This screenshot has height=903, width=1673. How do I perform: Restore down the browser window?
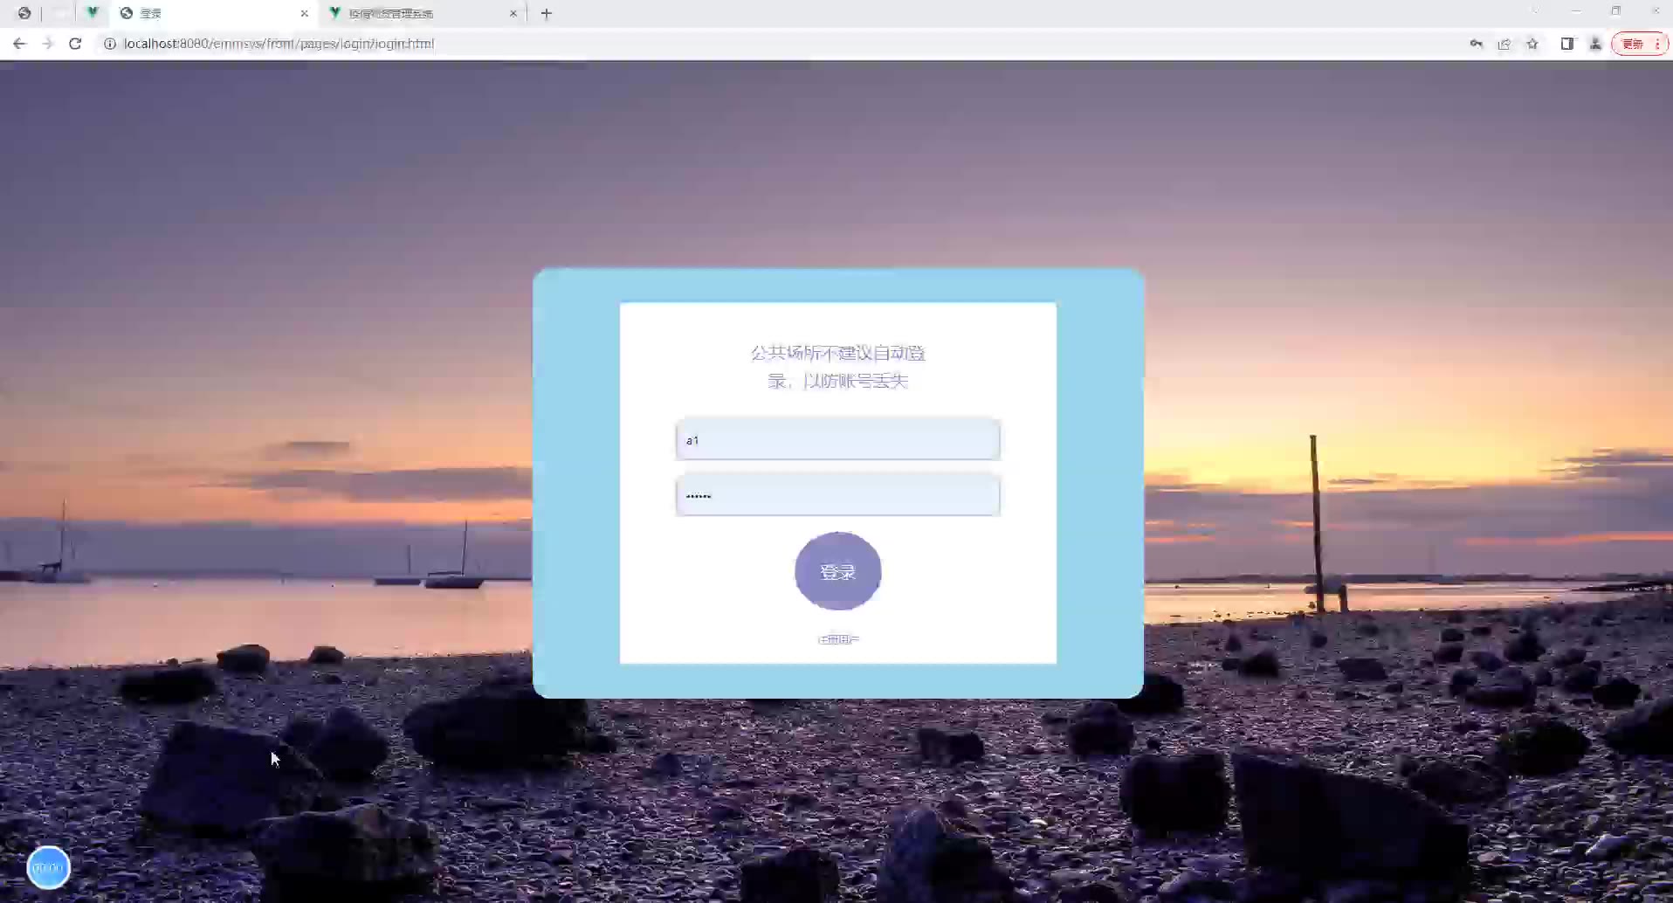tap(1616, 11)
